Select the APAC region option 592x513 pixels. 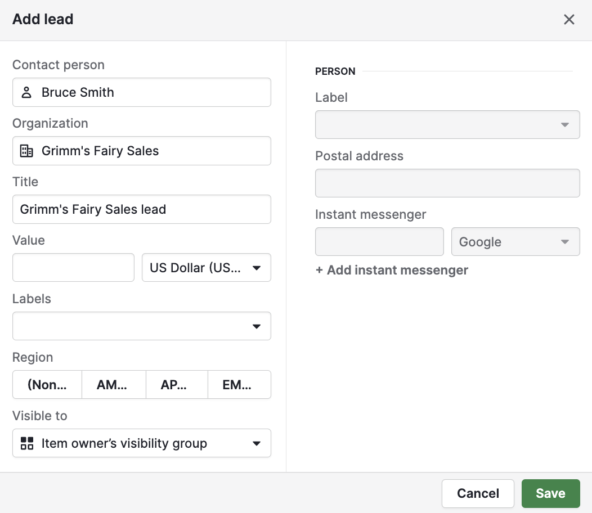pyautogui.click(x=177, y=385)
